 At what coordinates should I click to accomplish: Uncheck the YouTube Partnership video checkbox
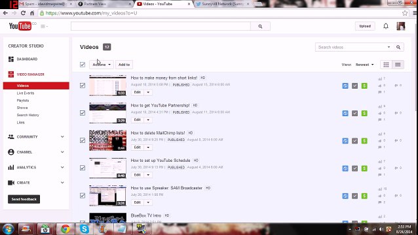tap(83, 113)
